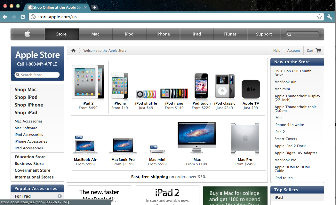
Task: Open iPhone Accessories in the sidebar
Action: pos(31,141)
